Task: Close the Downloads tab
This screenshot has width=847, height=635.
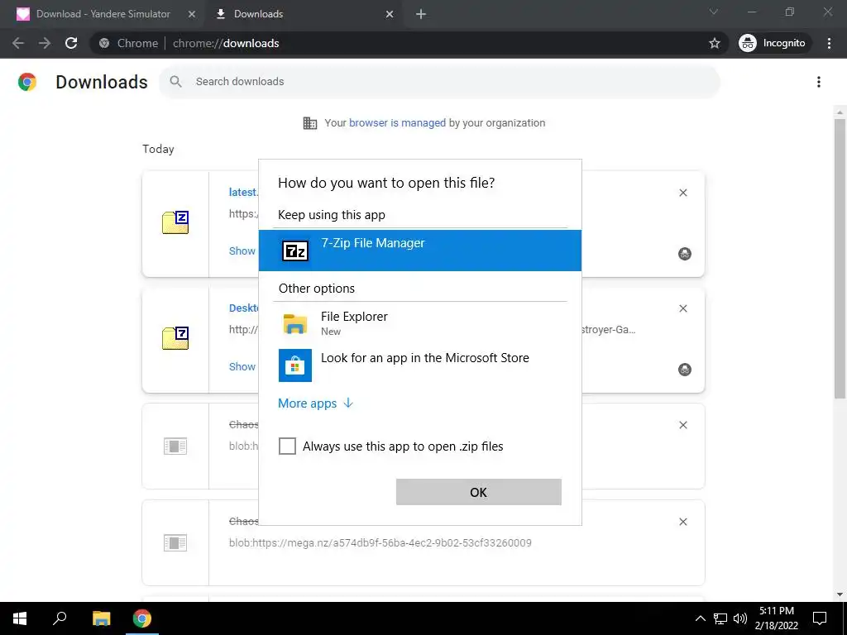Action: coord(390,14)
